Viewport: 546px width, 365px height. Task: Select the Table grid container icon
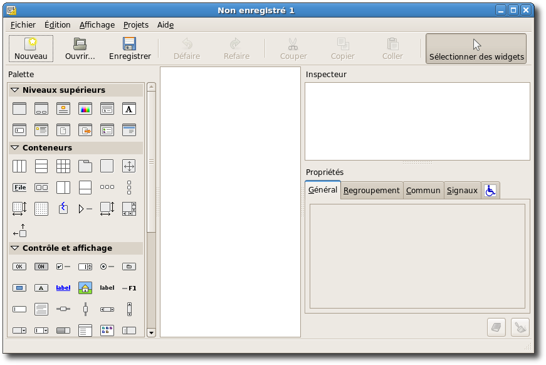63,166
